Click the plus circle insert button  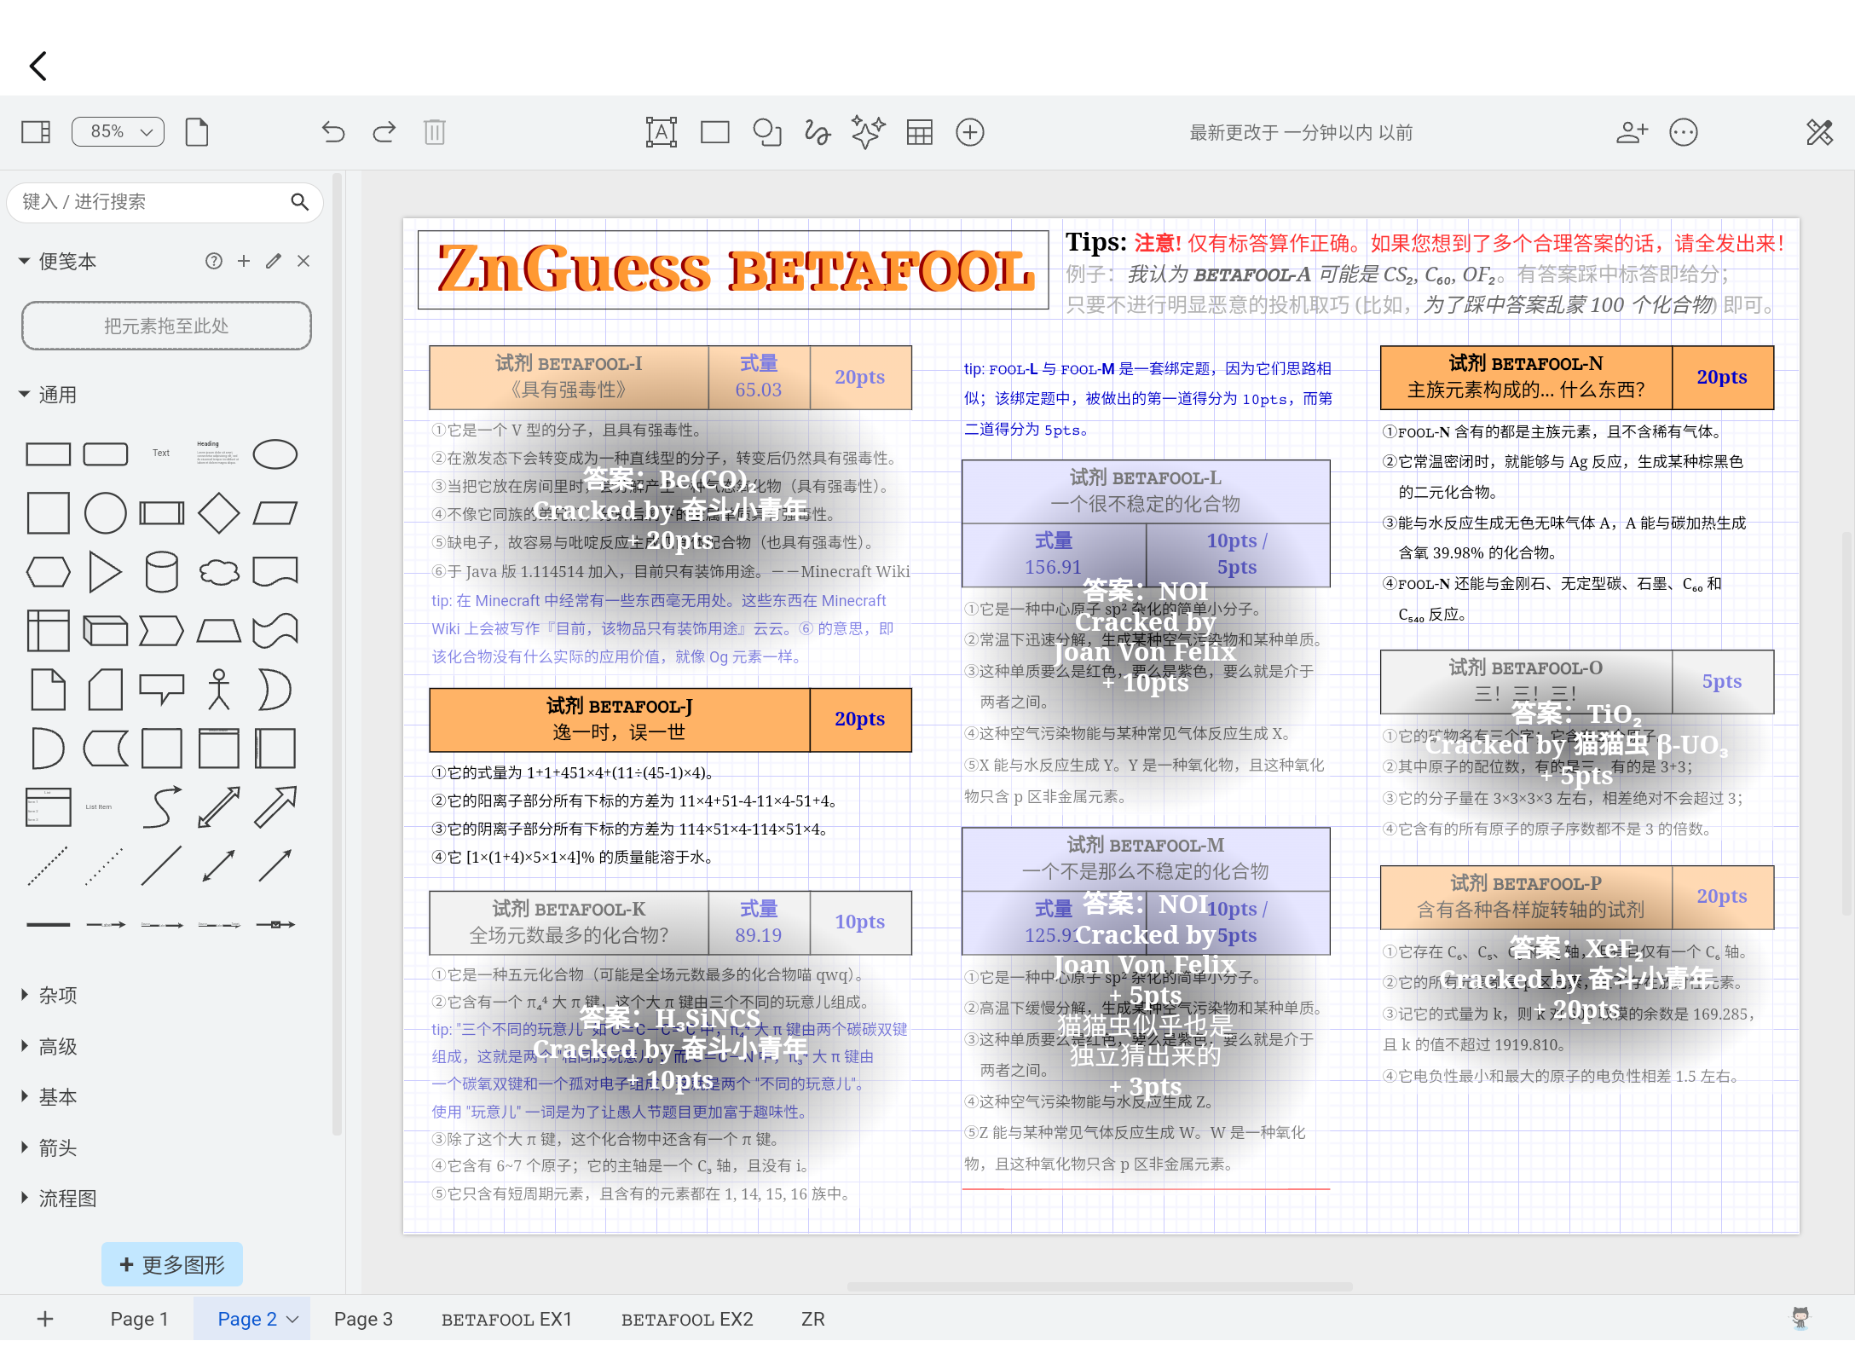tap(970, 132)
